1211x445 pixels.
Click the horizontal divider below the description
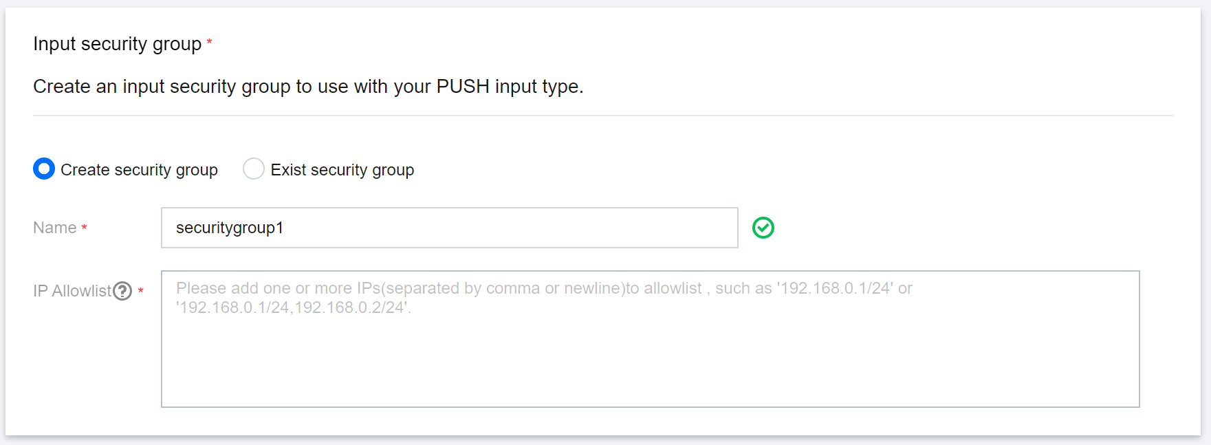tap(602, 116)
